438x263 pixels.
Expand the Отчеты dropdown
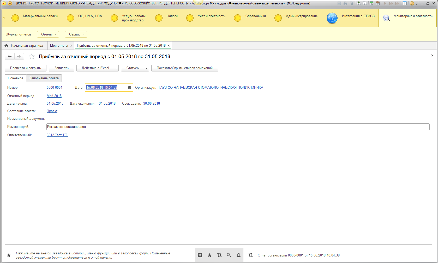pos(49,34)
